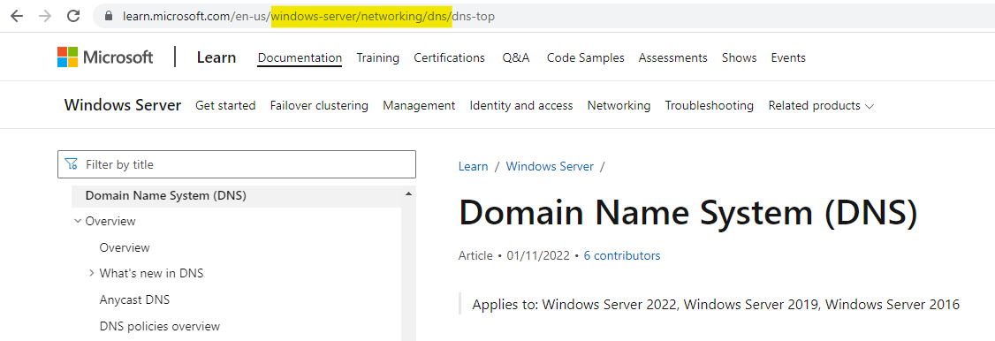Click the Domain Name System (DNS) heading

pos(687,212)
